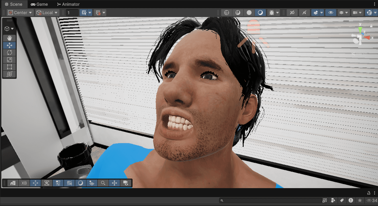Switch to the Game tab
The image size is (378, 206).
click(39, 4)
